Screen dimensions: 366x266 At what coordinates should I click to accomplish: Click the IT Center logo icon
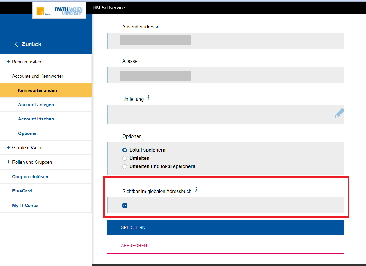point(40,11)
